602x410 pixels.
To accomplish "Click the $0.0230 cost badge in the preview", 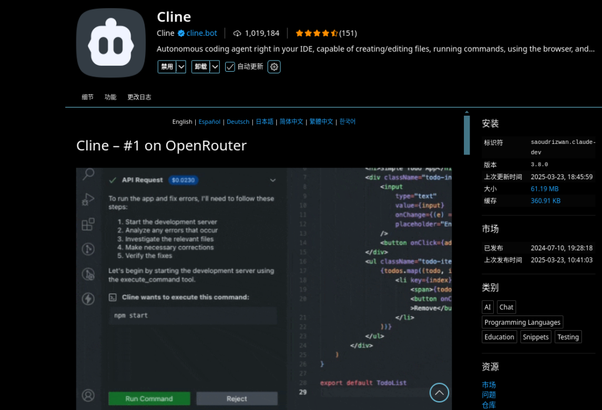I will 183,180.
